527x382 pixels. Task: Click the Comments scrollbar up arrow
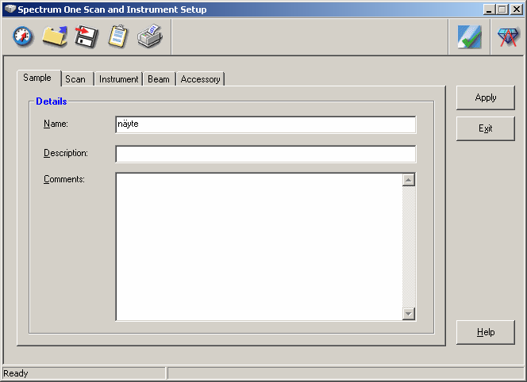[x=409, y=180]
